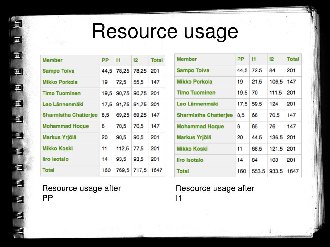This screenshot has height=247, width=330.
Task: Click the "124" value in Leo Lännenmäki's row
Action: click(x=274, y=104)
